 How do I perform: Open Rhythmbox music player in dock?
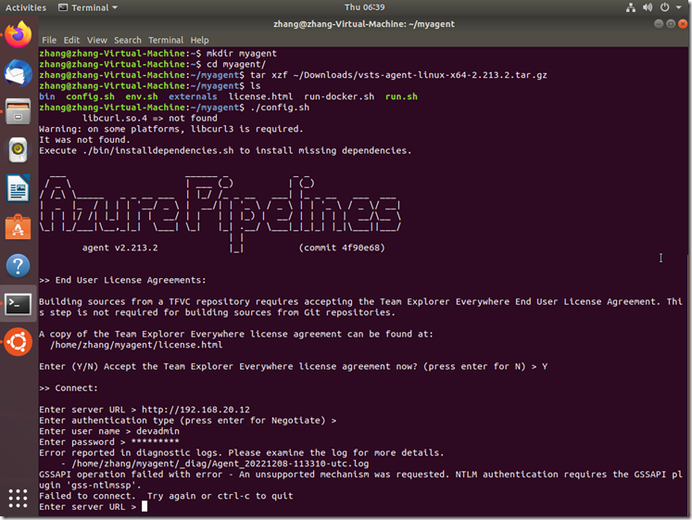click(19, 149)
